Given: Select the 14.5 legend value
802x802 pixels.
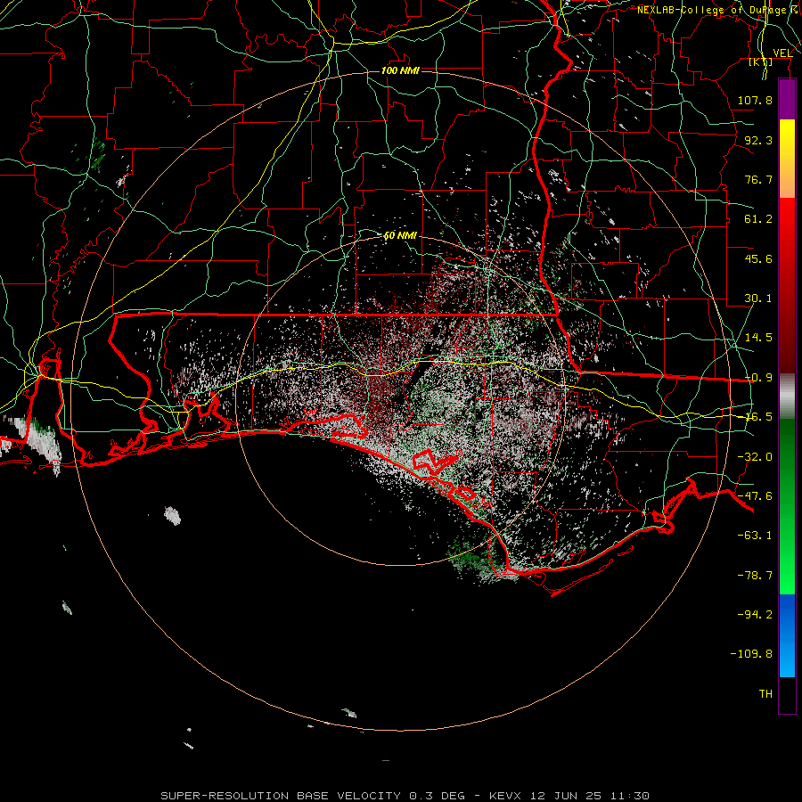Looking at the screenshot, I should click(758, 338).
